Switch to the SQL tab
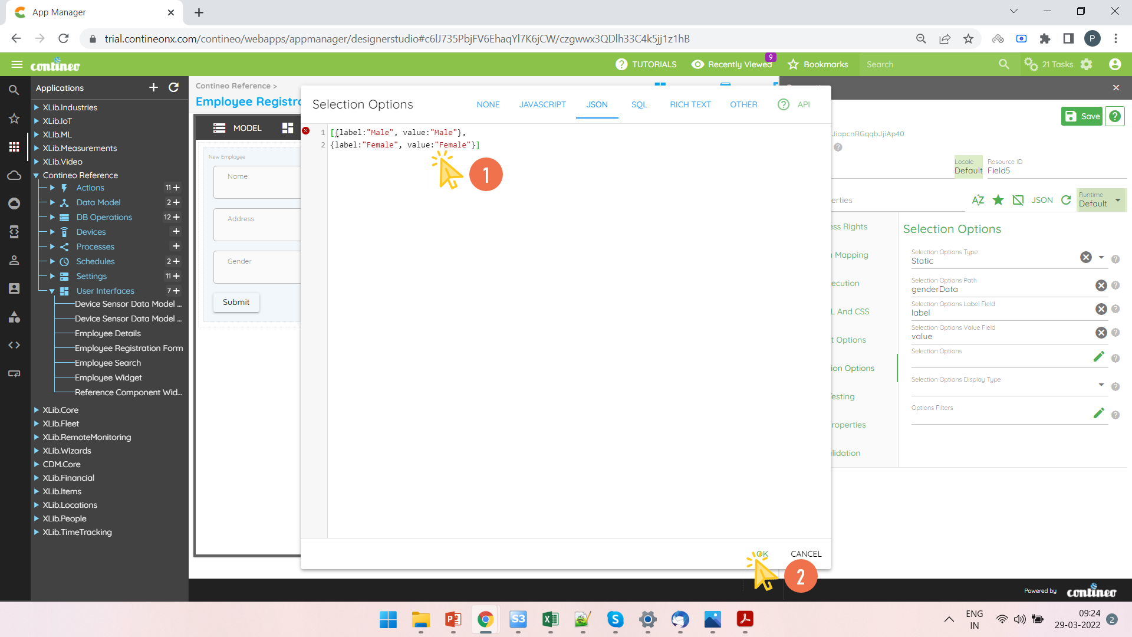This screenshot has height=637, width=1132. pos(639,104)
